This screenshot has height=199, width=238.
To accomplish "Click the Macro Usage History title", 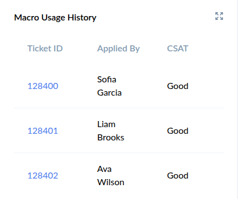I will (x=55, y=18).
